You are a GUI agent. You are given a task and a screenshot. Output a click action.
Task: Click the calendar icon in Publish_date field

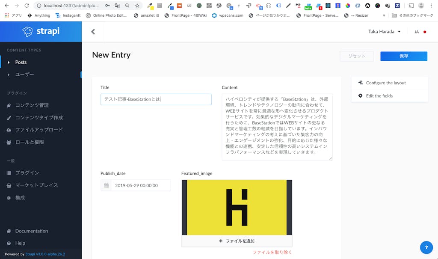tap(106, 185)
